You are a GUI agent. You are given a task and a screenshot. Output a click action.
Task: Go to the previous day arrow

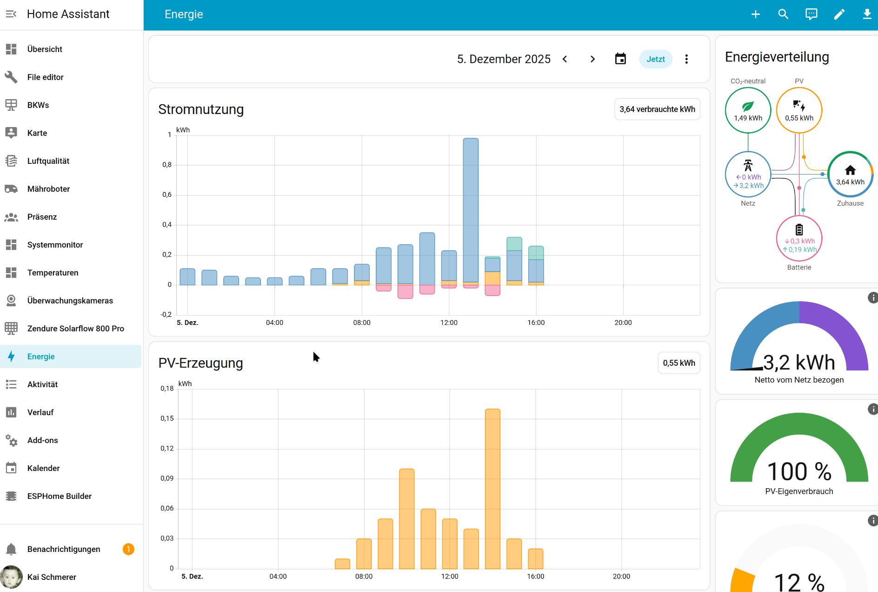(x=565, y=59)
